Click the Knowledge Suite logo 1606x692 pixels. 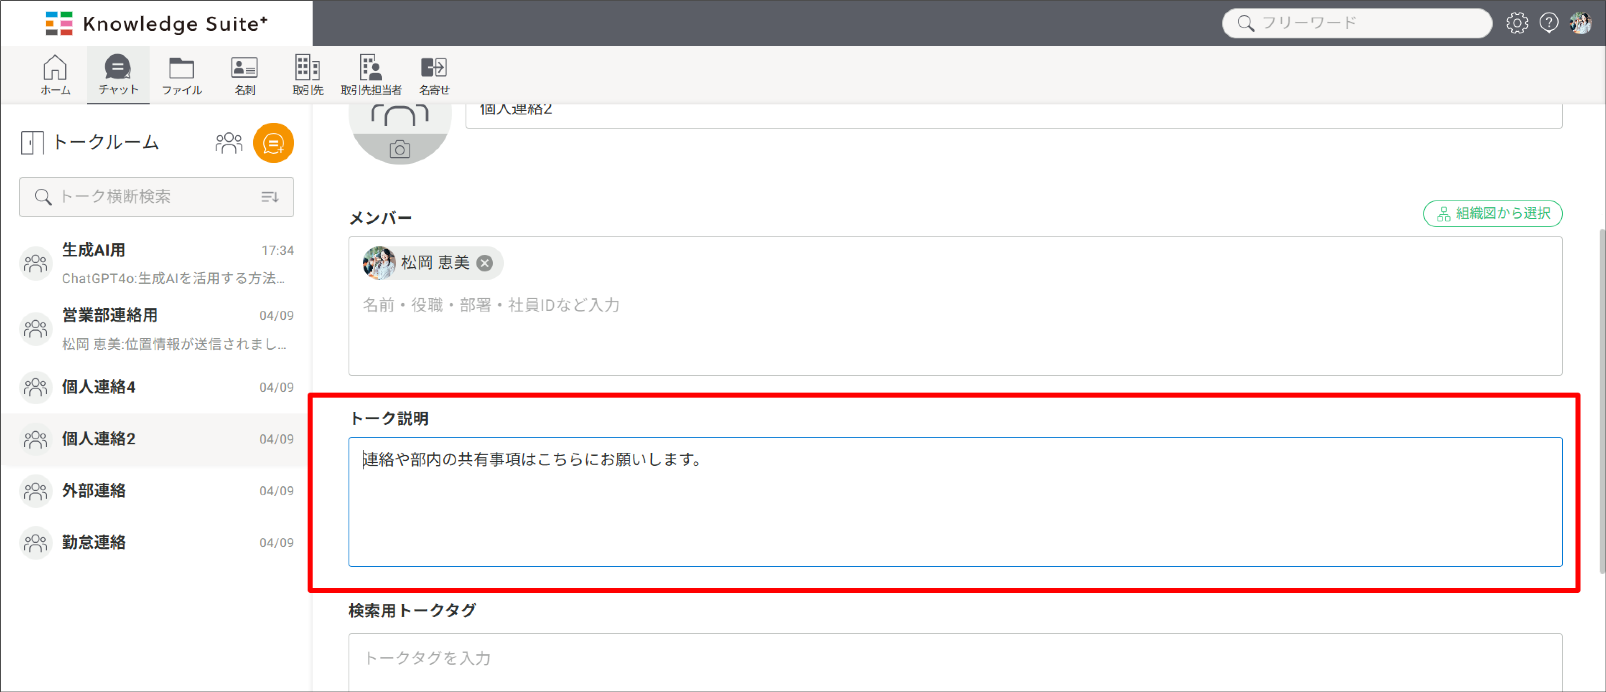[156, 23]
